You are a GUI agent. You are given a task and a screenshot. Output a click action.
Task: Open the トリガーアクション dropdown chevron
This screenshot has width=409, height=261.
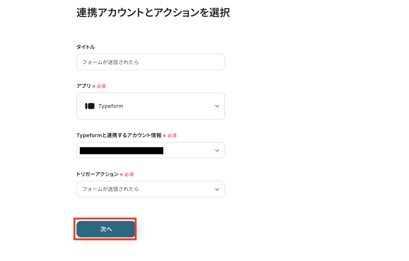217,189
